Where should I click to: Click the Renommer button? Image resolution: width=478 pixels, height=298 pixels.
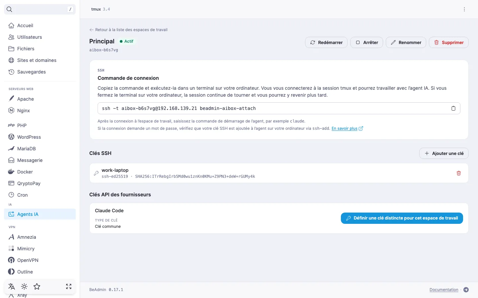[406, 42]
